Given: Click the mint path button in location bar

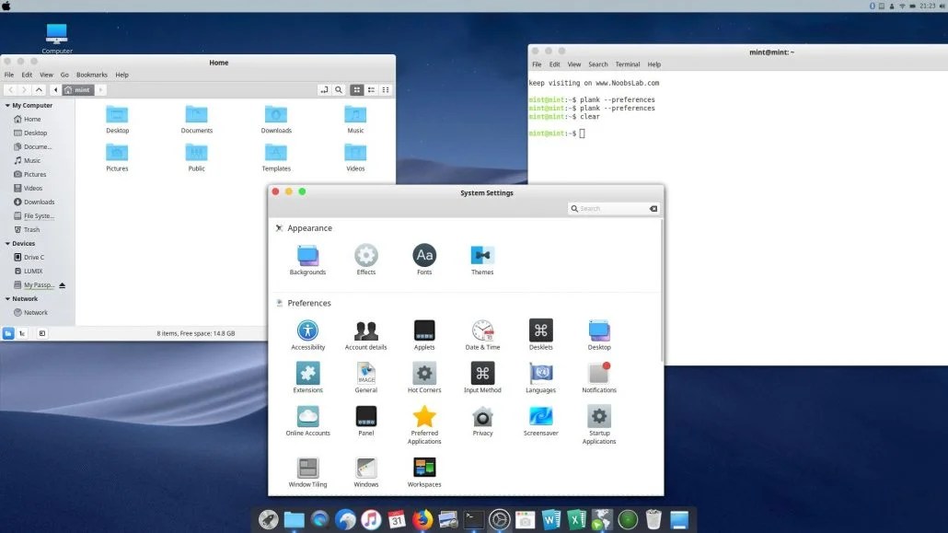Looking at the screenshot, I should [x=77, y=90].
